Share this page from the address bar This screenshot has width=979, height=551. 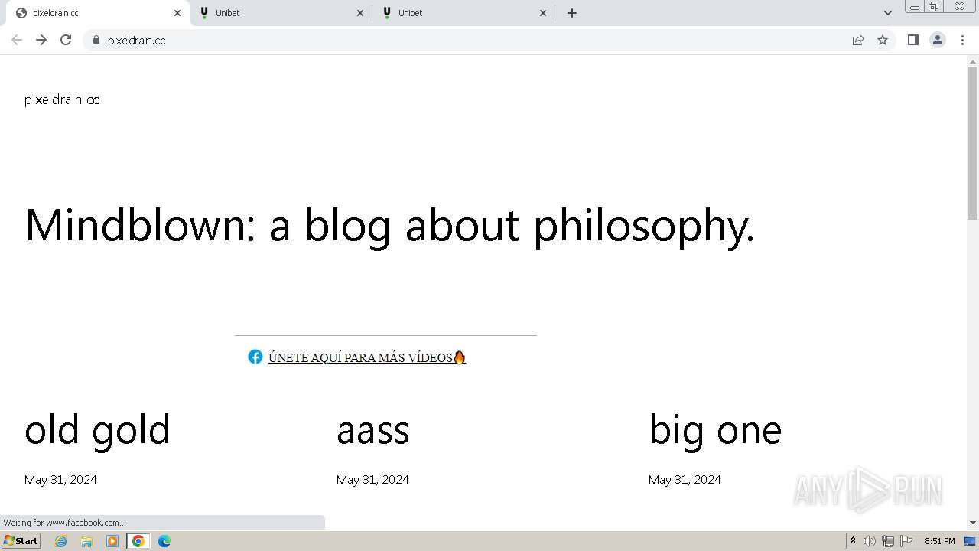click(x=858, y=40)
